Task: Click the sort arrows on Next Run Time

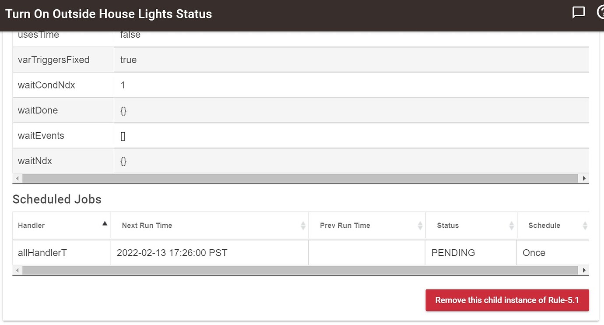Action: point(303,225)
